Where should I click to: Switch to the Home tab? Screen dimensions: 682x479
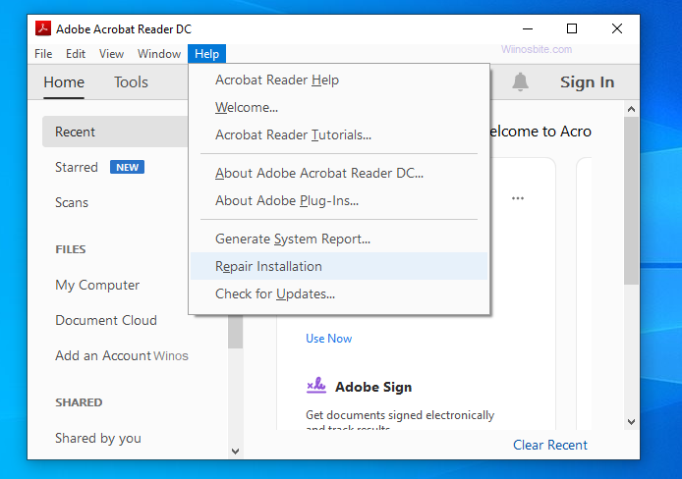pos(64,82)
